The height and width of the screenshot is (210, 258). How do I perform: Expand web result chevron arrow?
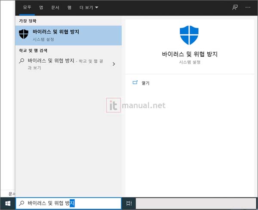pos(114,64)
